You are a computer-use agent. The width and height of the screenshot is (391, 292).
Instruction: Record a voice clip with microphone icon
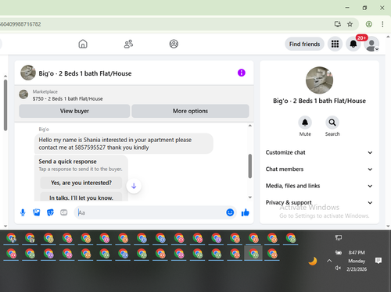(23, 212)
